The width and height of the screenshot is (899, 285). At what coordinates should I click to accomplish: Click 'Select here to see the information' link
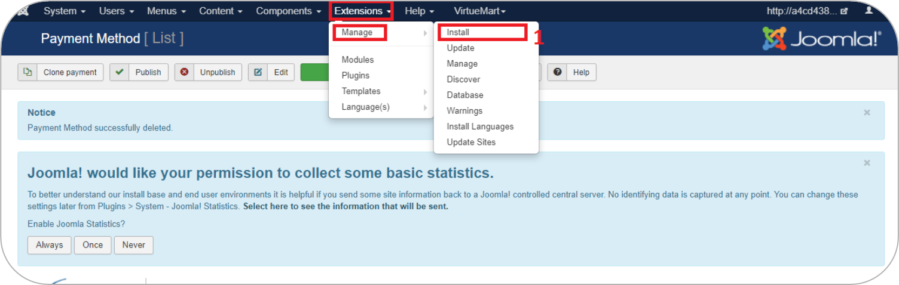[x=345, y=206]
